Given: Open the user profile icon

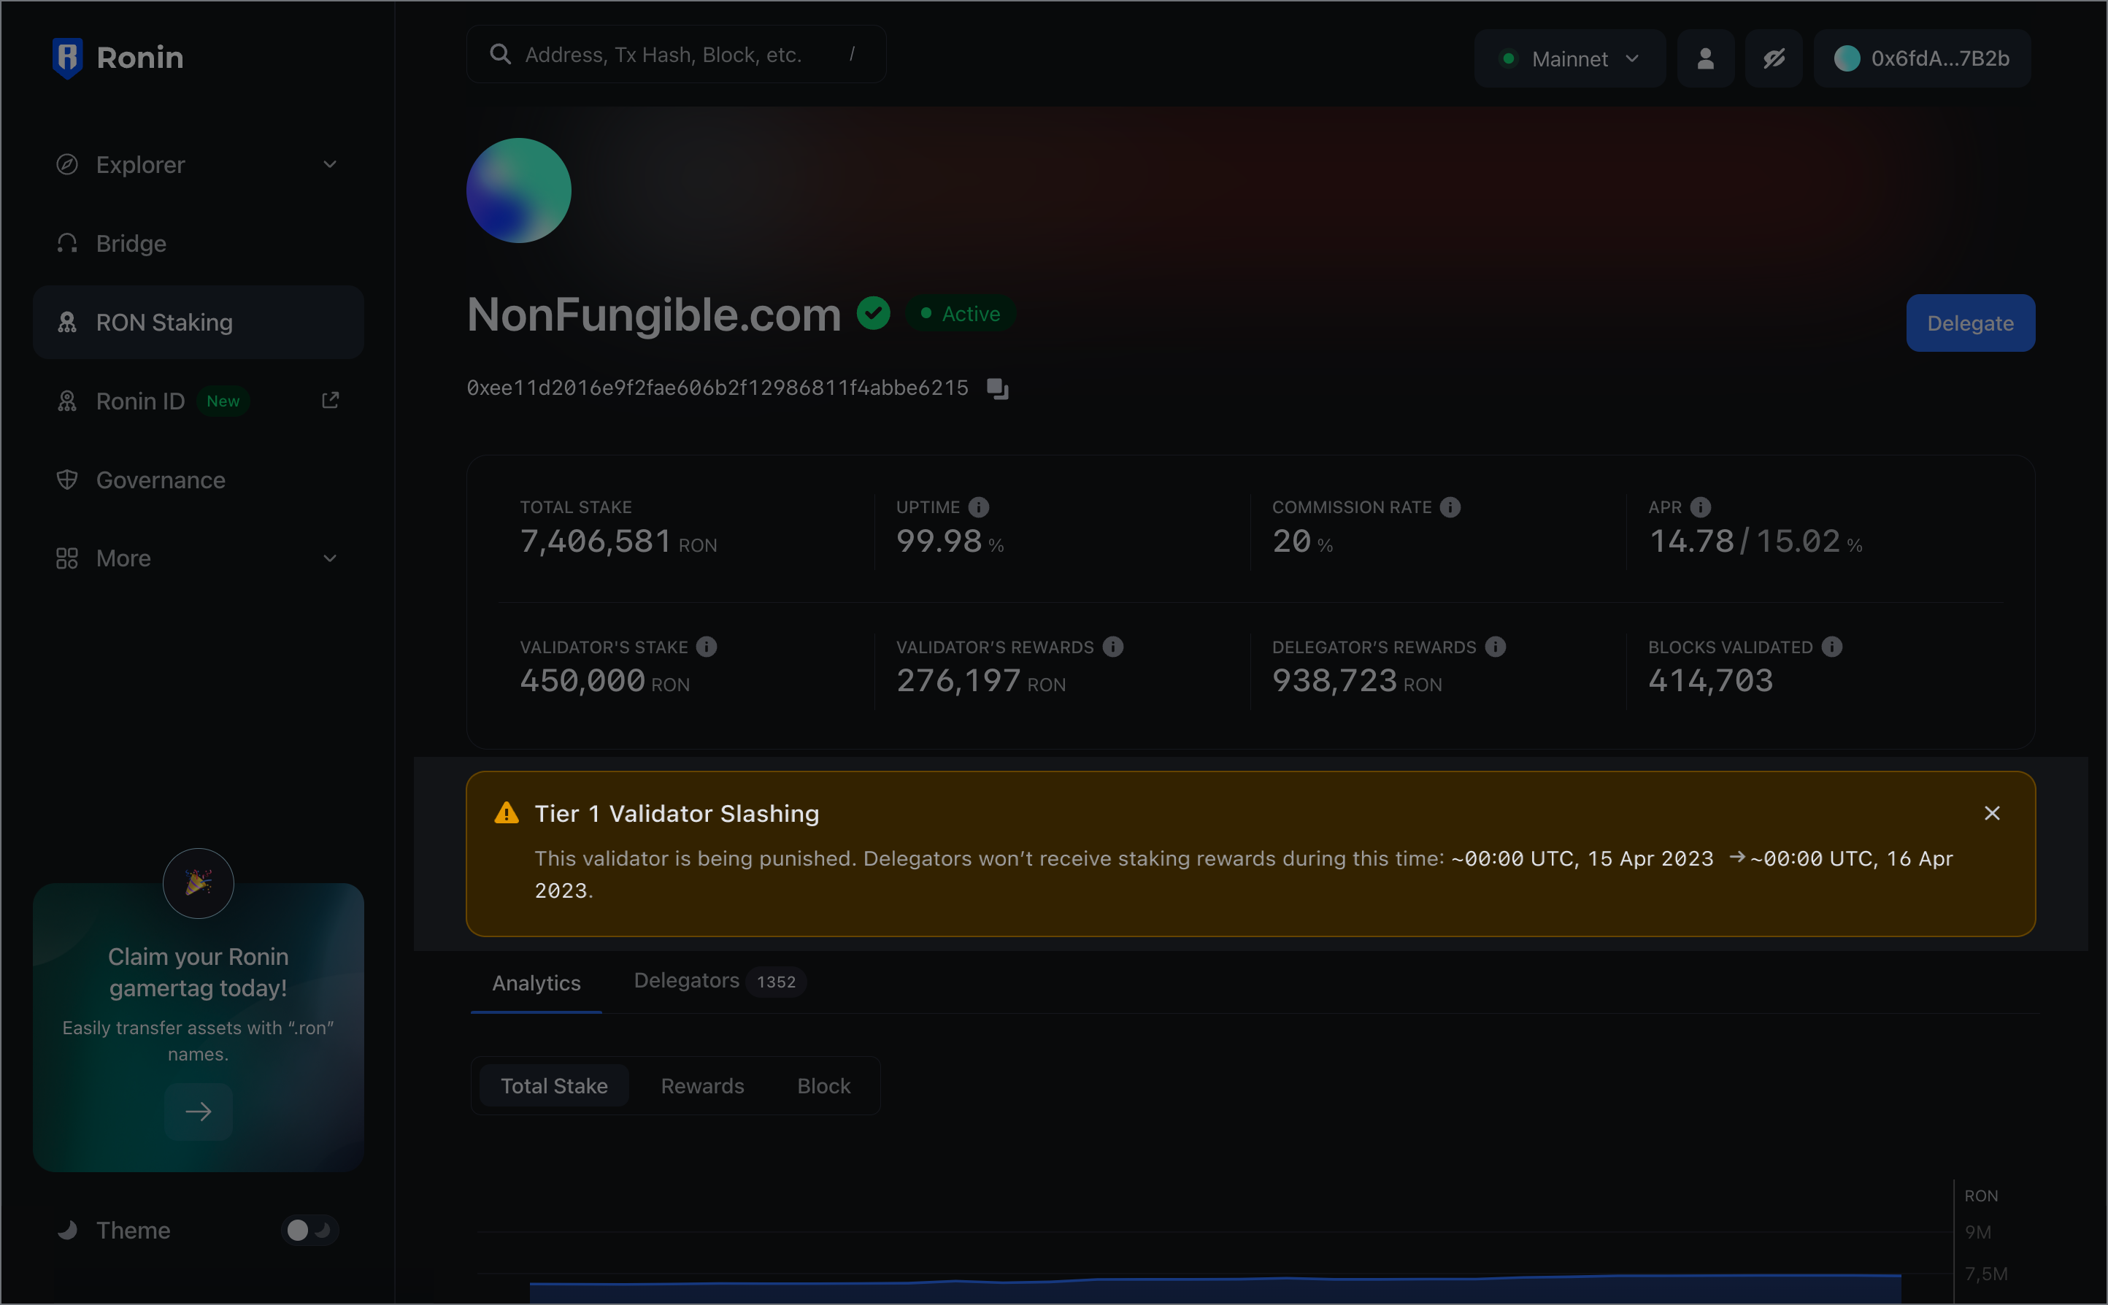Looking at the screenshot, I should pos(1705,58).
